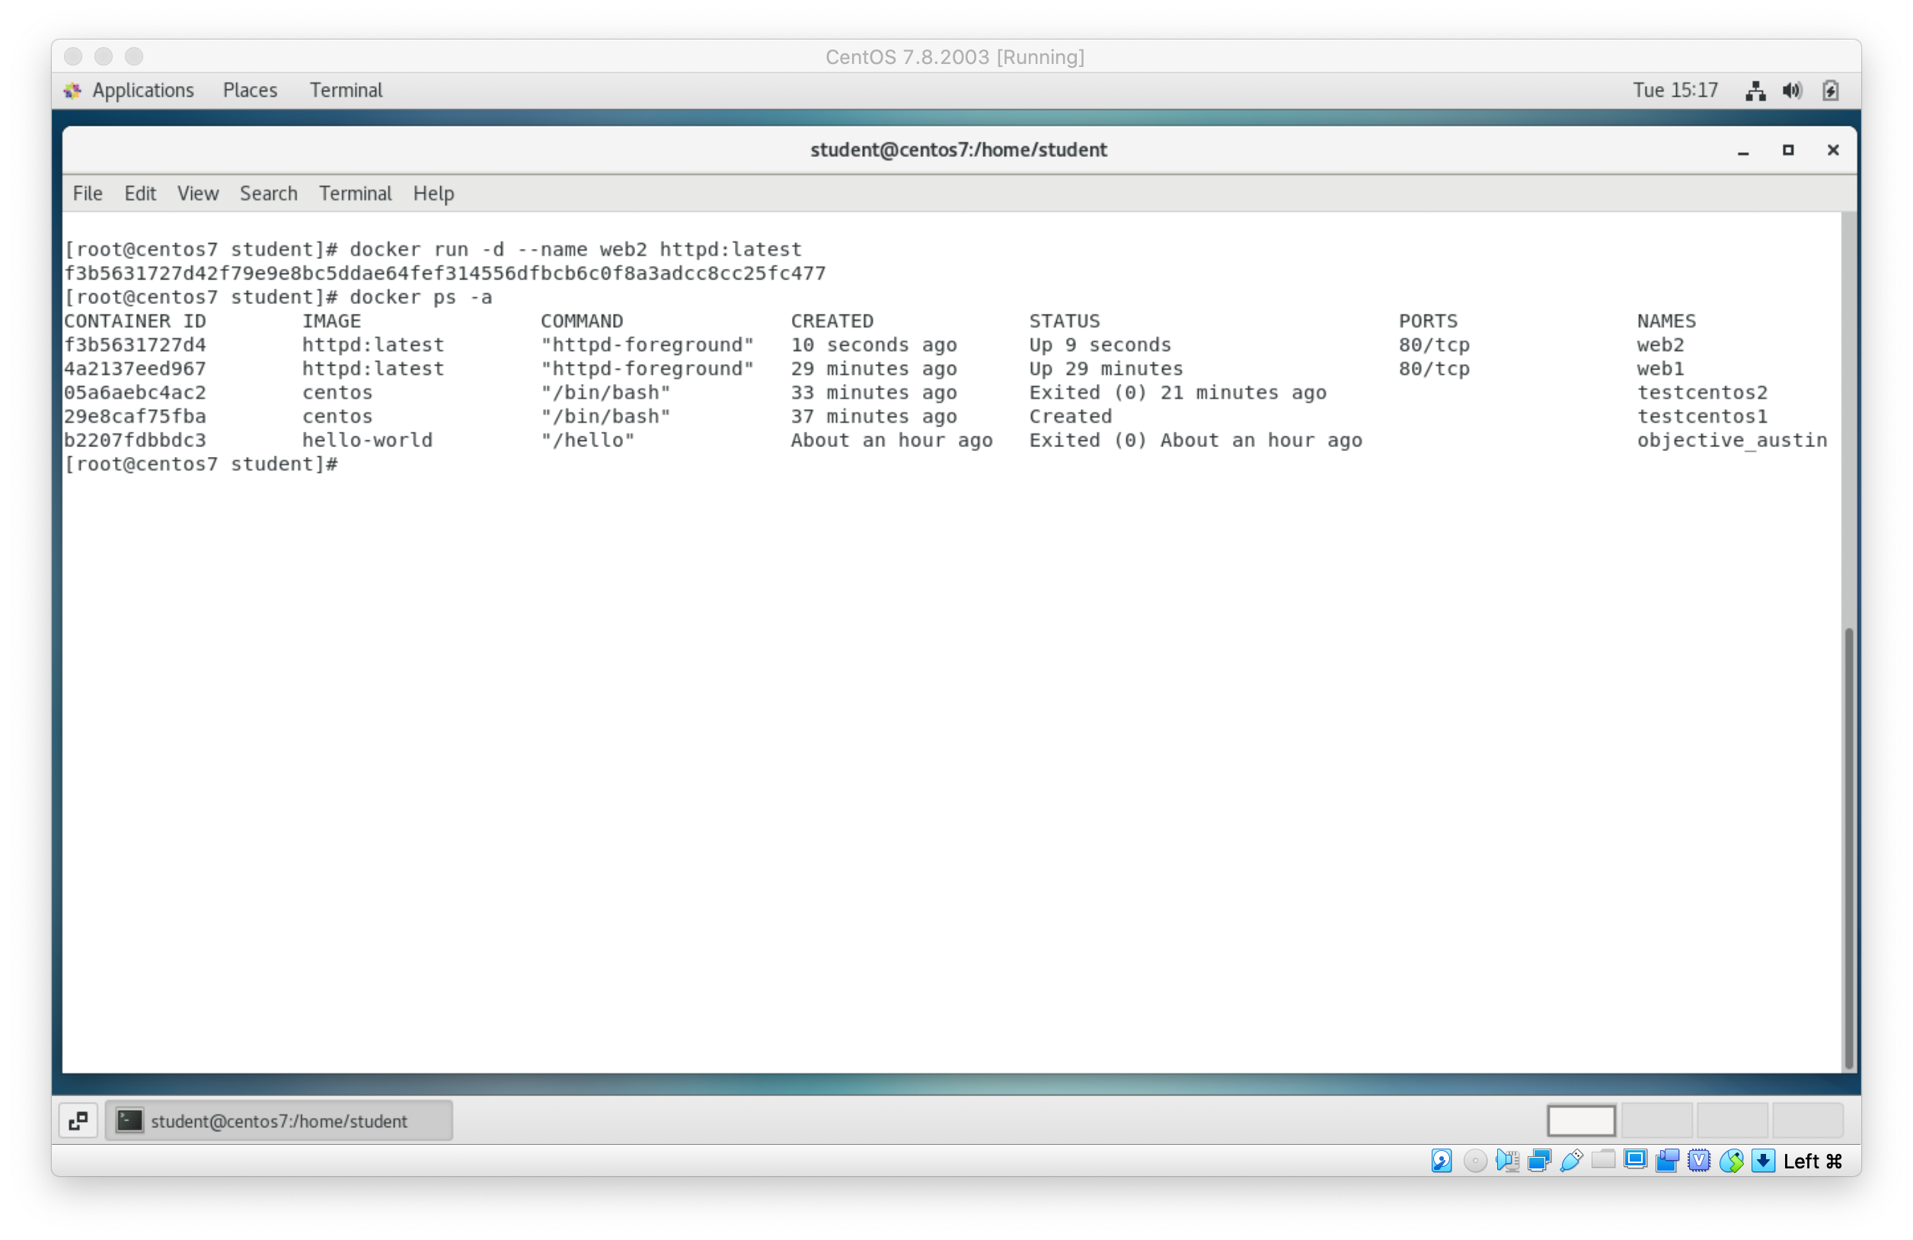Click the VirtualBox hard disk activity icon

click(x=1441, y=1160)
